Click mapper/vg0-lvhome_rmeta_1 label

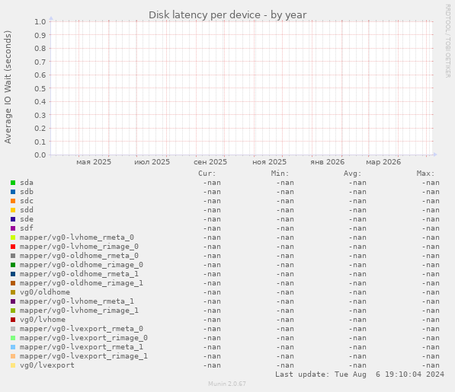tap(77, 301)
